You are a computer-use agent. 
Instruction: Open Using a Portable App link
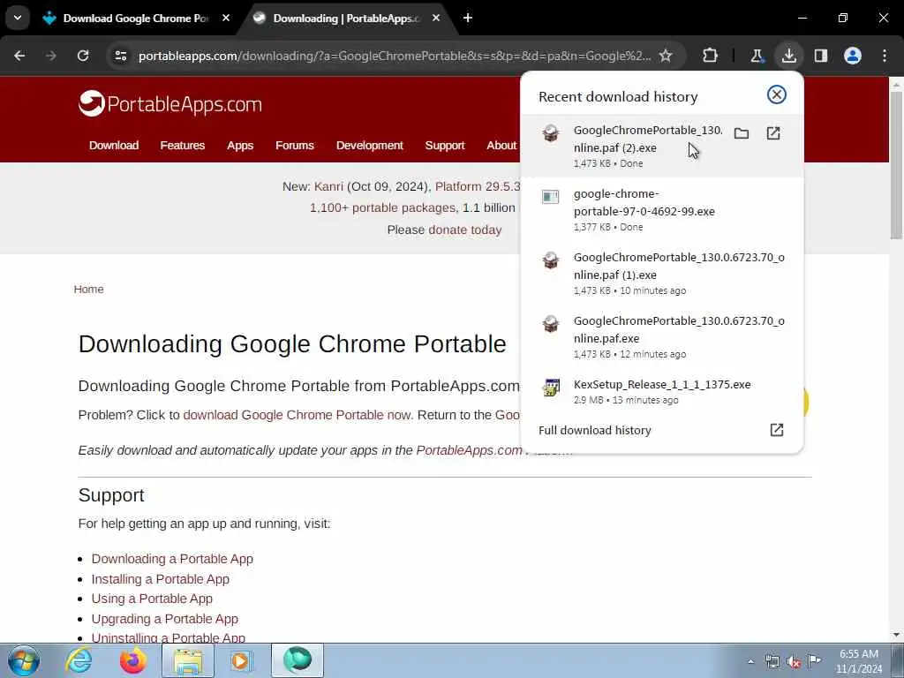152,599
